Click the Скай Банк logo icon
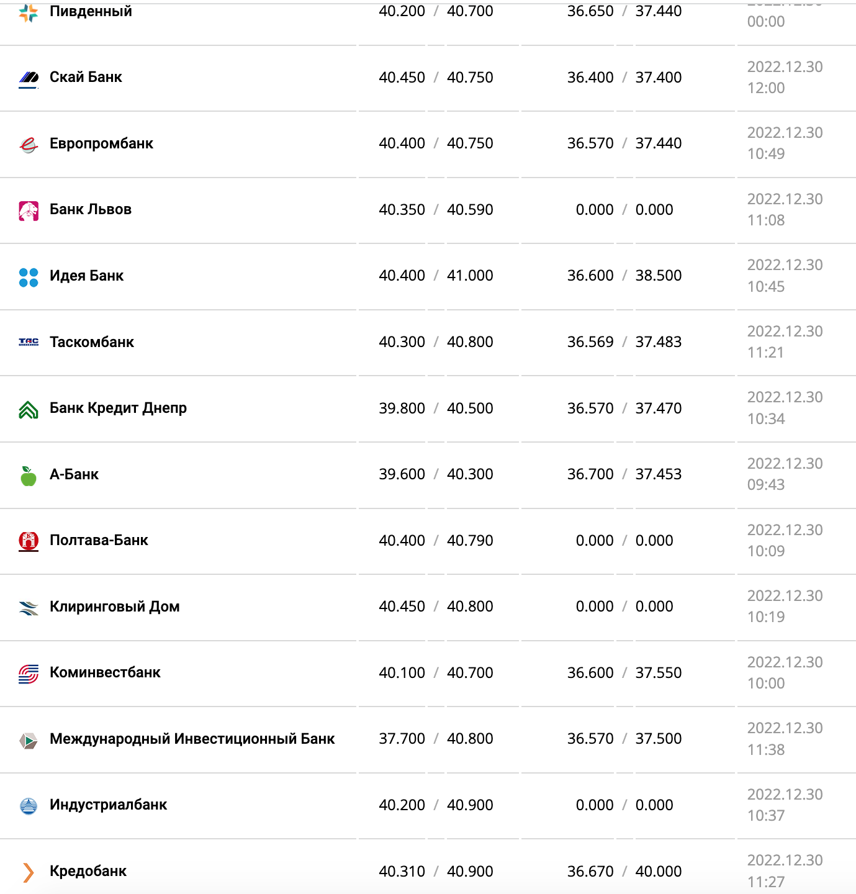 click(29, 78)
